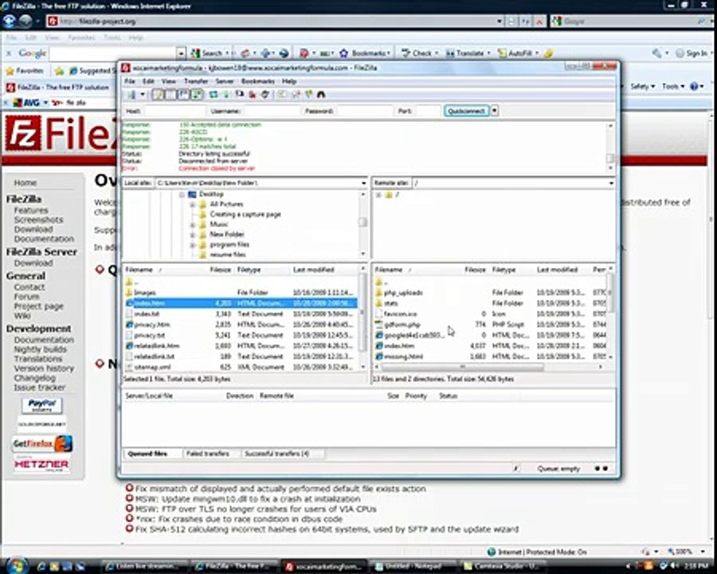Toggle processing of the transfer queue
The image size is (717, 574).
226,94
